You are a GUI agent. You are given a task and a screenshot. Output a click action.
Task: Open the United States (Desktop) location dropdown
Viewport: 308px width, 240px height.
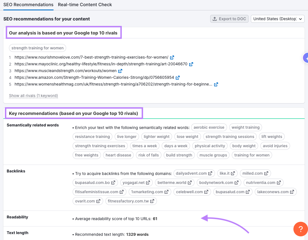coord(277,19)
